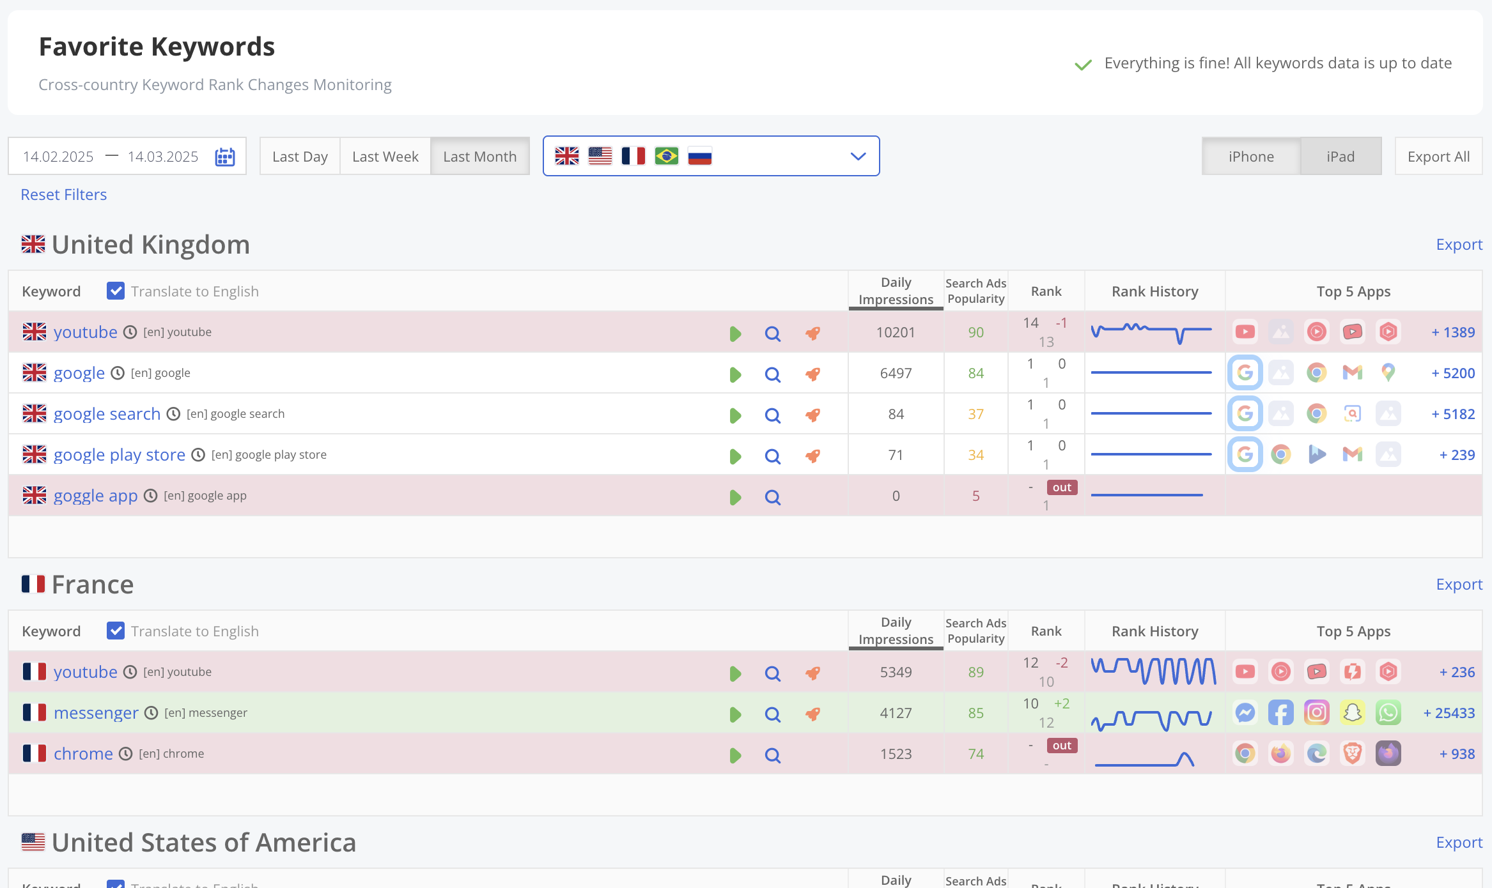Expand the country flags dropdown chevron
The image size is (1492, 888).
(x=858, y=157)
